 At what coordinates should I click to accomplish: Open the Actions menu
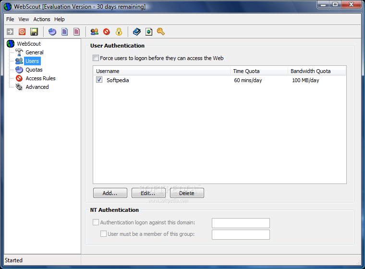[x=42, y=19]
